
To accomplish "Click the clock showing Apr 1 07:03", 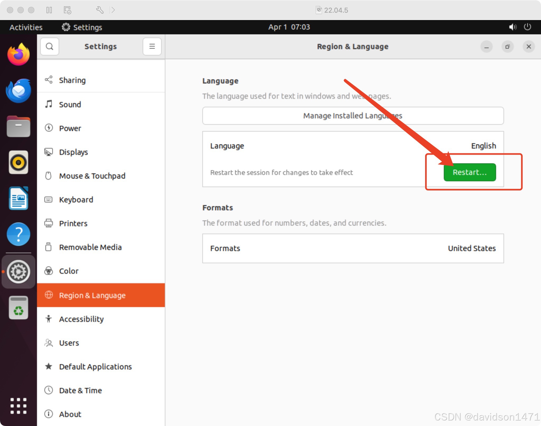I will click(289, 27).
